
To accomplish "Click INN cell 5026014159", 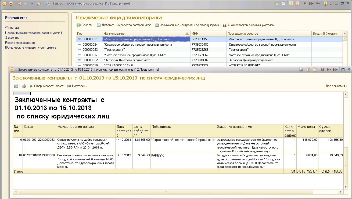I will tap(208, 39).
